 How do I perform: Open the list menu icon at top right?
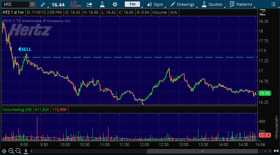click(273, 4)
